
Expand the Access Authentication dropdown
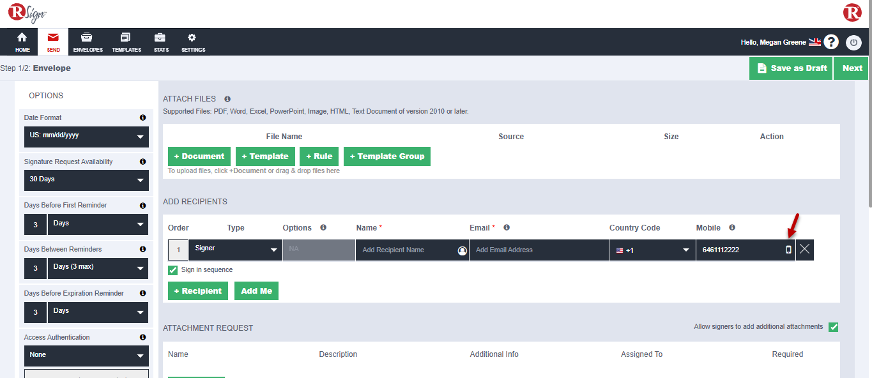86,356
